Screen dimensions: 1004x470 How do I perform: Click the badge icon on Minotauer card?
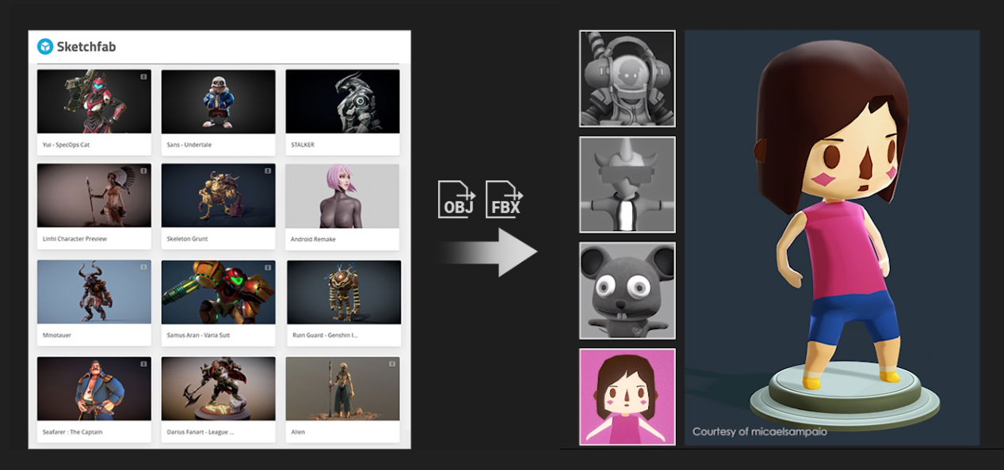tap(143, 267)
